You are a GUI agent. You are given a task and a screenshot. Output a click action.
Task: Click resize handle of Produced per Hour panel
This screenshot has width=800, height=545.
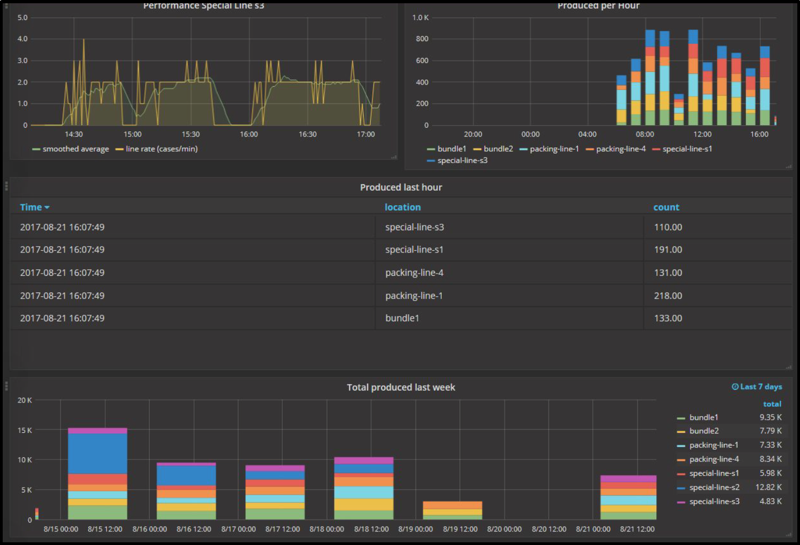(789, 167)
